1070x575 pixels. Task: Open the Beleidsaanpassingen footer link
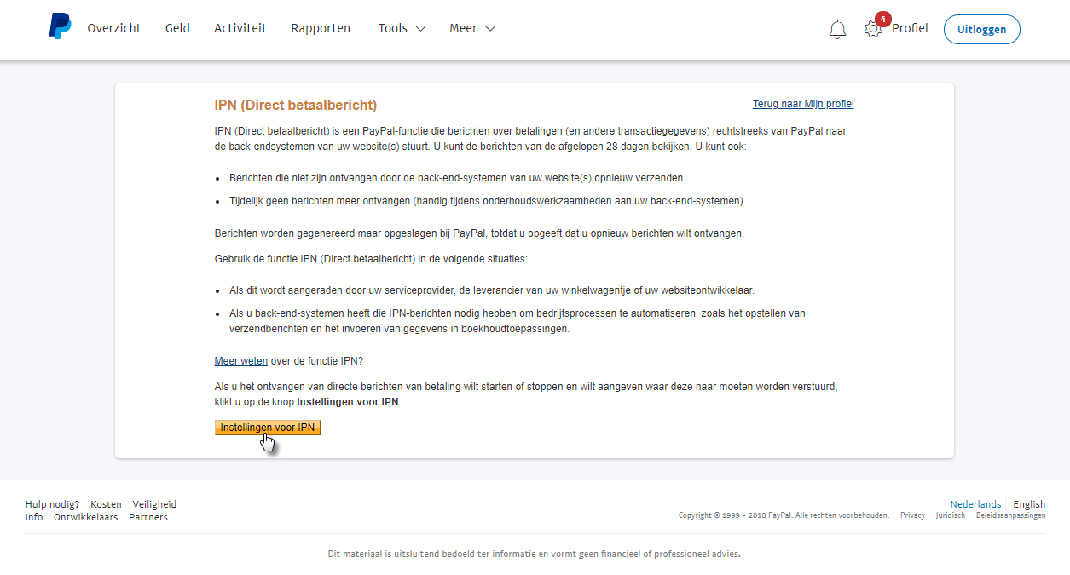point(1011,515)
